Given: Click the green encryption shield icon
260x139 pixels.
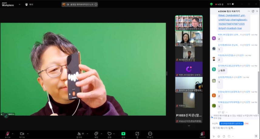Looking at the screenshot, I should [x=211, y=4].
